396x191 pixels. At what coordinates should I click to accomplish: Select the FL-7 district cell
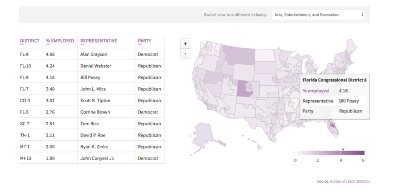click(24, 89)
